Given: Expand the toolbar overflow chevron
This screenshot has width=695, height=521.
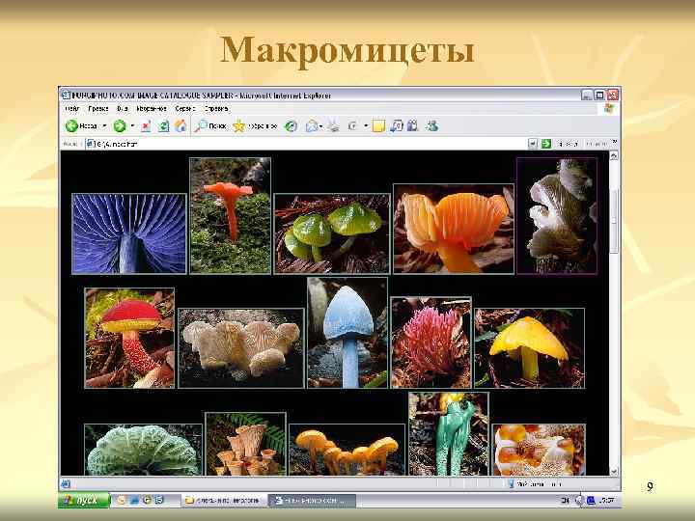Looking at the screenshot, I should (614, 142).
